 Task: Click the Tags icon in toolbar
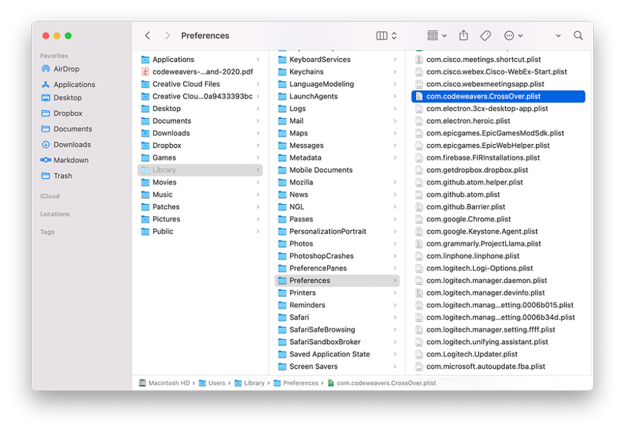(x=485, y=36)
